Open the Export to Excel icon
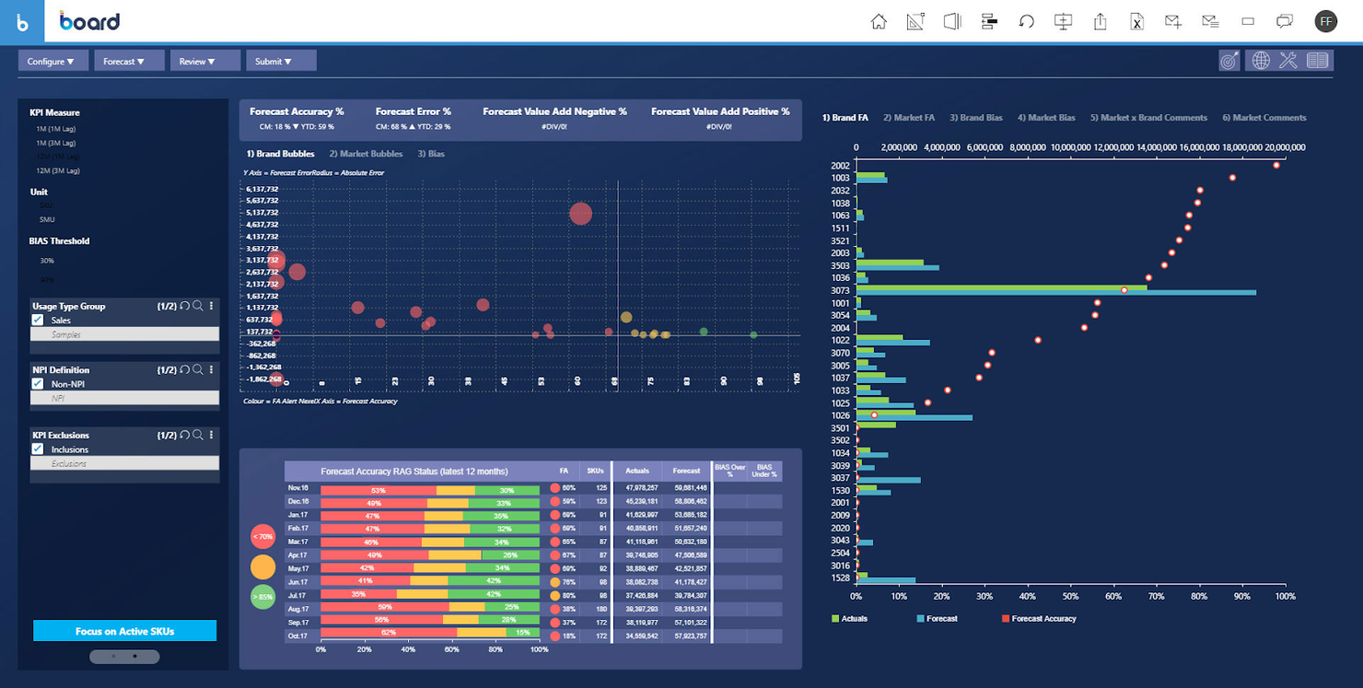 (1136, 20)
